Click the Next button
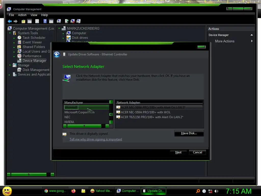 tap(178, 152)
